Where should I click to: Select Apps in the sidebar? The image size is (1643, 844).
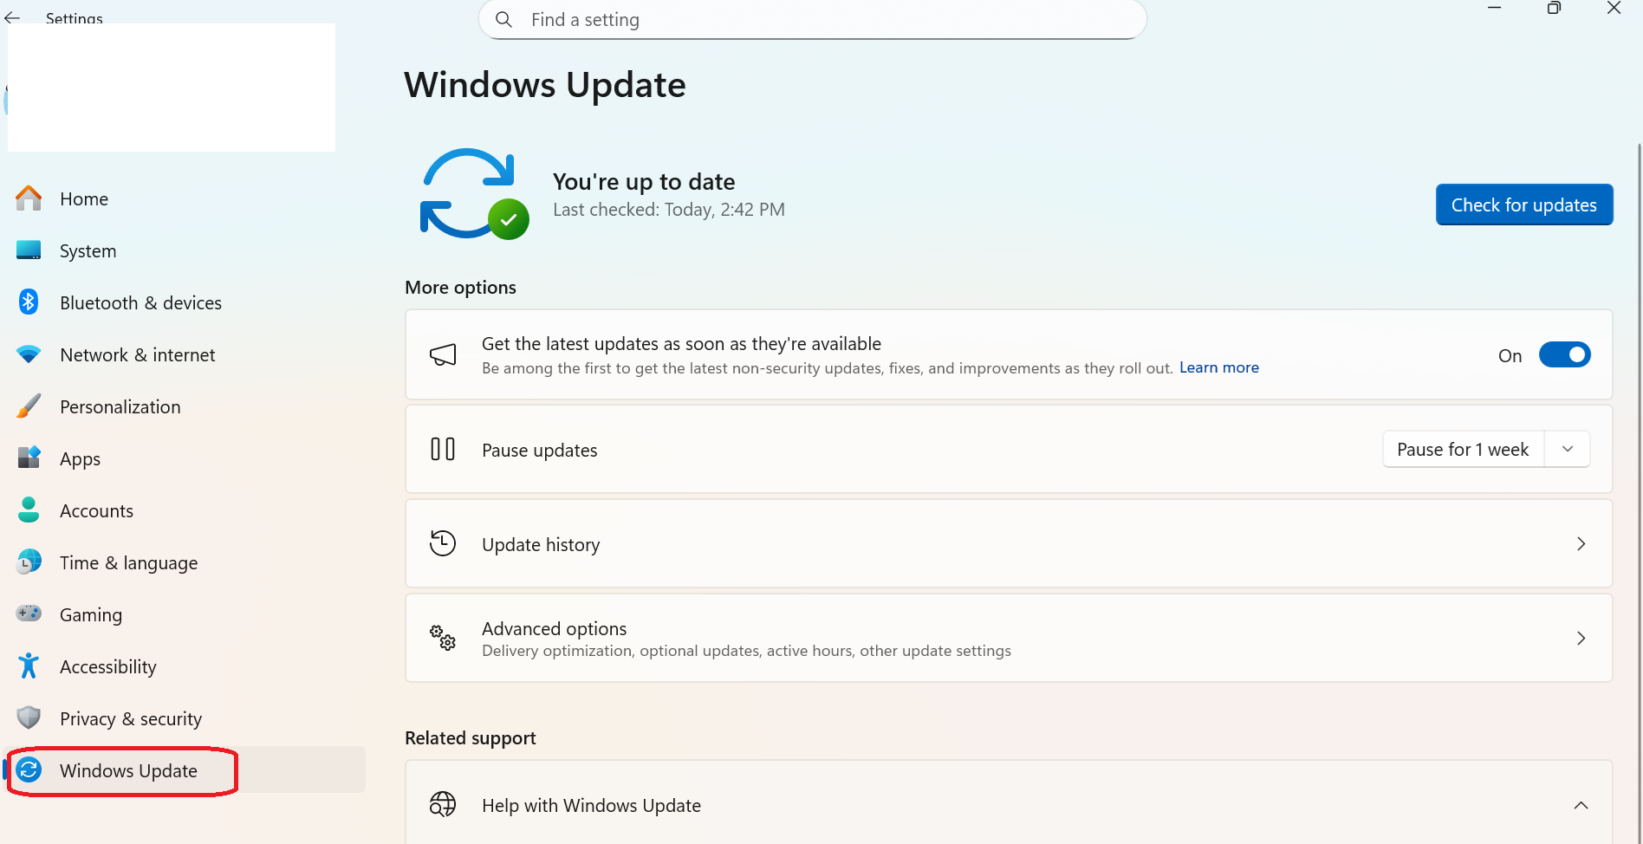185,458
